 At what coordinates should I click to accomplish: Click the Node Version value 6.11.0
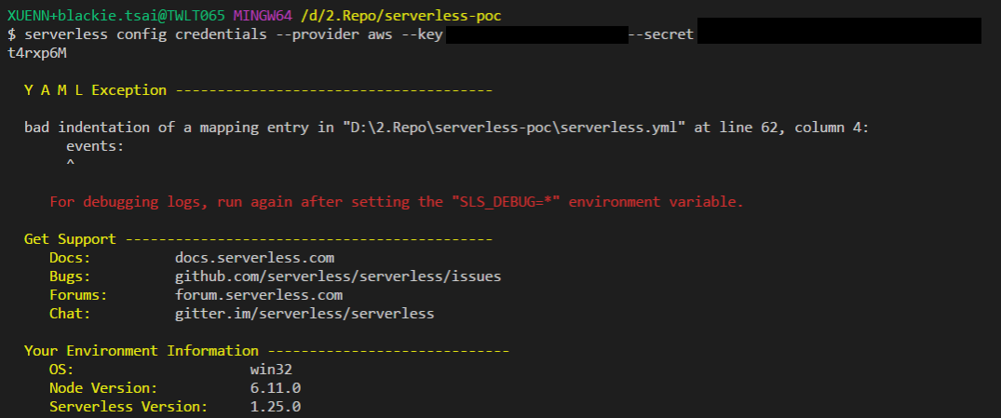coord(276,388)
